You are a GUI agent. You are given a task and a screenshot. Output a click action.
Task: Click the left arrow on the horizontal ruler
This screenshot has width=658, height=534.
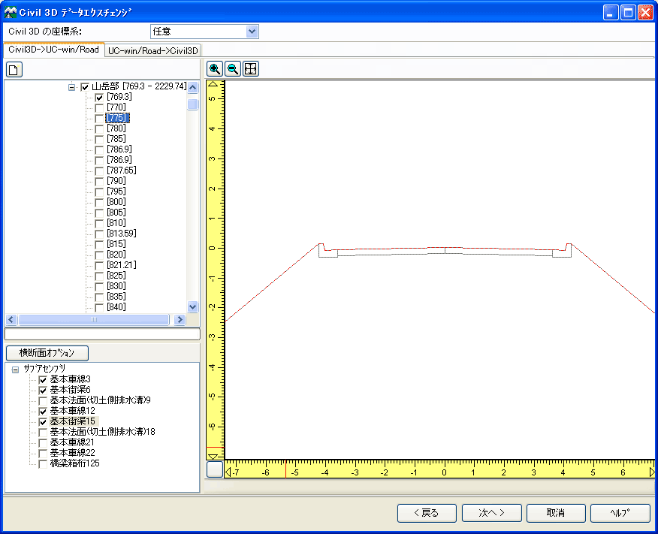click(x=228, y=472)
